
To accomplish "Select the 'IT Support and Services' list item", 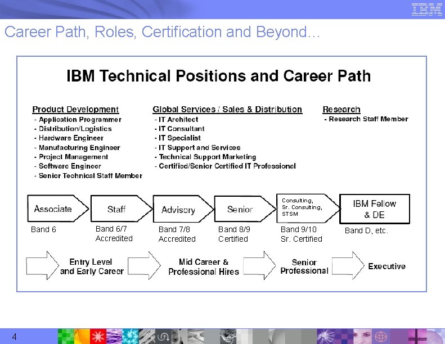I will [200, 148].
